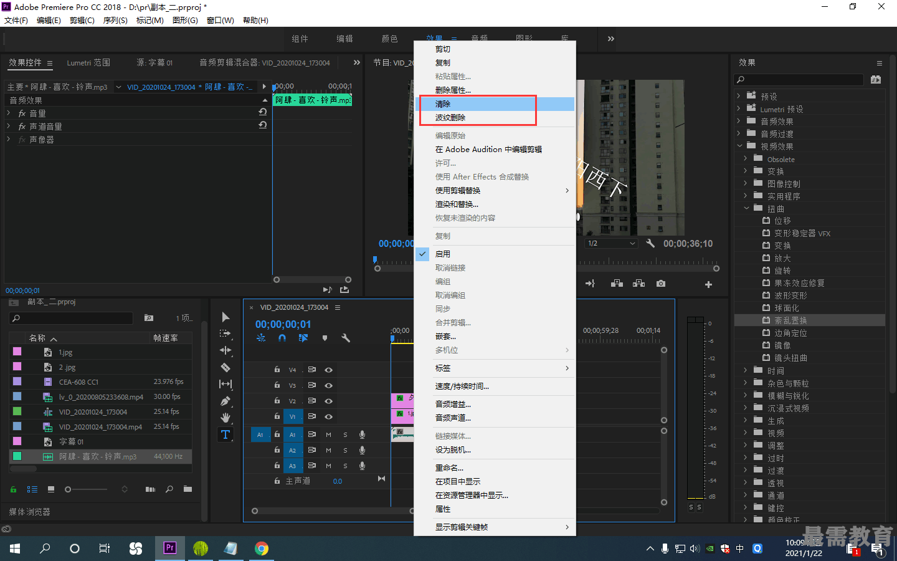Enable voice-over record on A3
Screen dimensions: 897x561
click(362, 466)
